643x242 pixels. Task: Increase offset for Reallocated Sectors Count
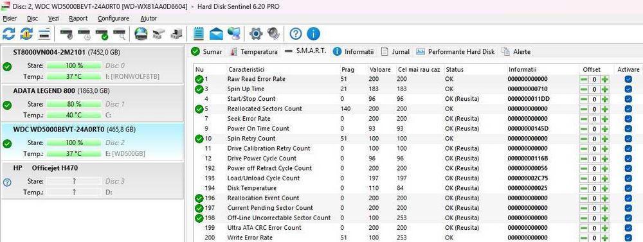(605, 109)
